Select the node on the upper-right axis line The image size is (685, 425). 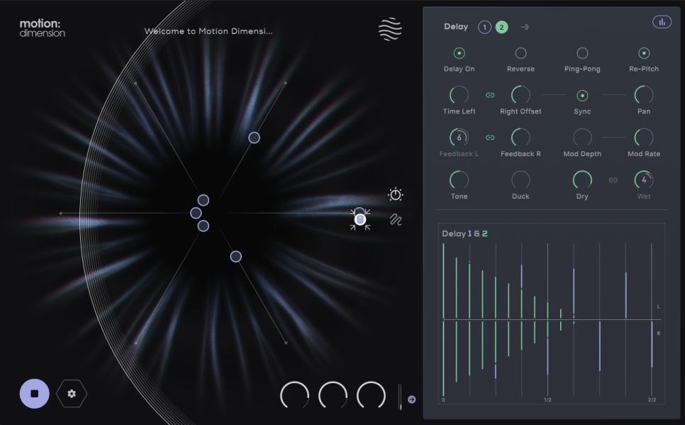(x=255, y=138)
